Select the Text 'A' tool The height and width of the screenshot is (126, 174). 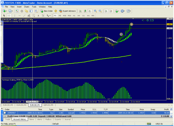[x=38, y=16]
